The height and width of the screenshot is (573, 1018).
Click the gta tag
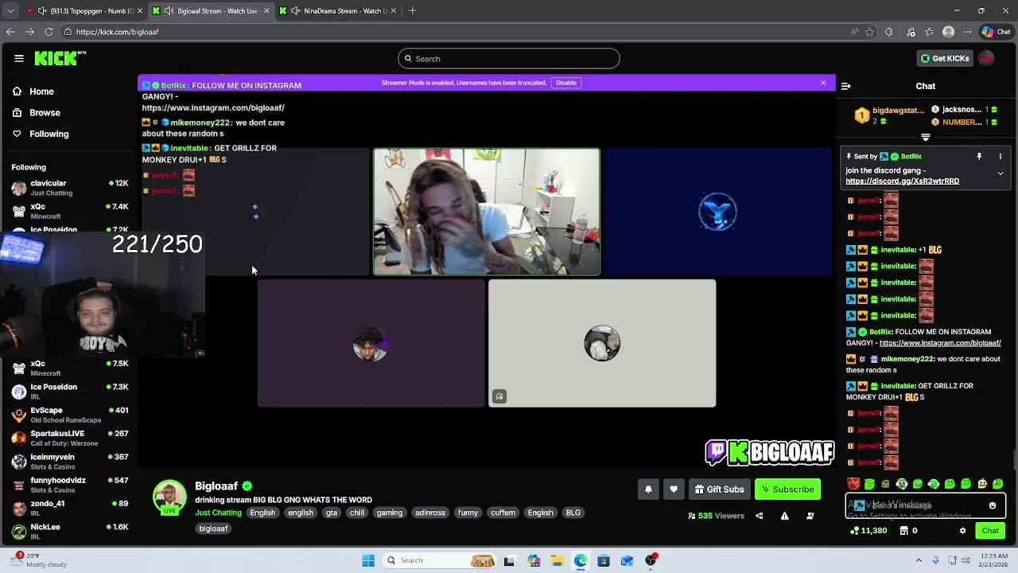[x=332, y=513]
